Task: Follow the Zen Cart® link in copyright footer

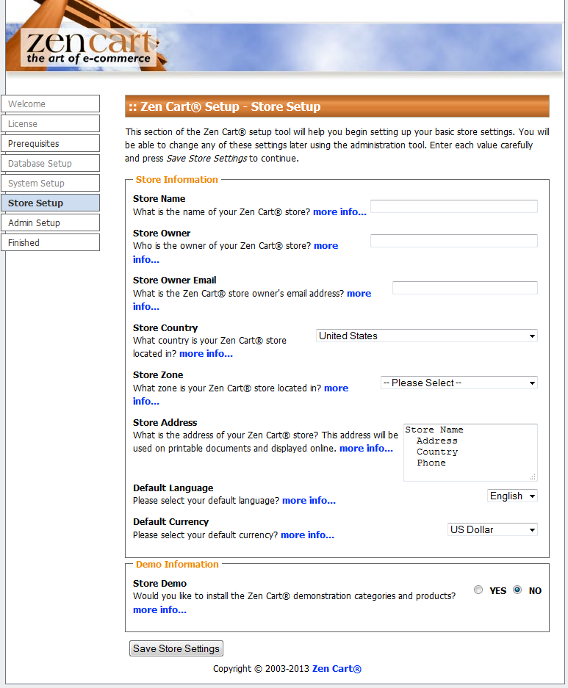Action: pos(337,669)
